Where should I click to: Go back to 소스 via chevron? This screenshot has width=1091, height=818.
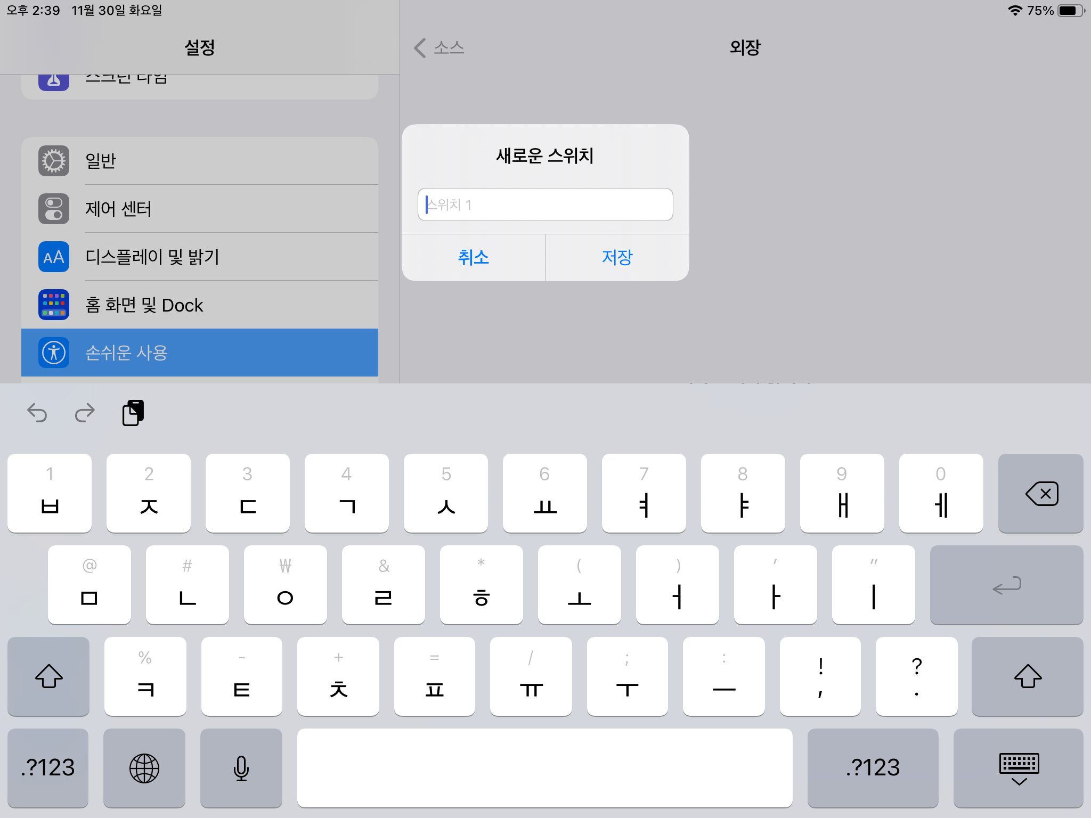tap(439, 48)
